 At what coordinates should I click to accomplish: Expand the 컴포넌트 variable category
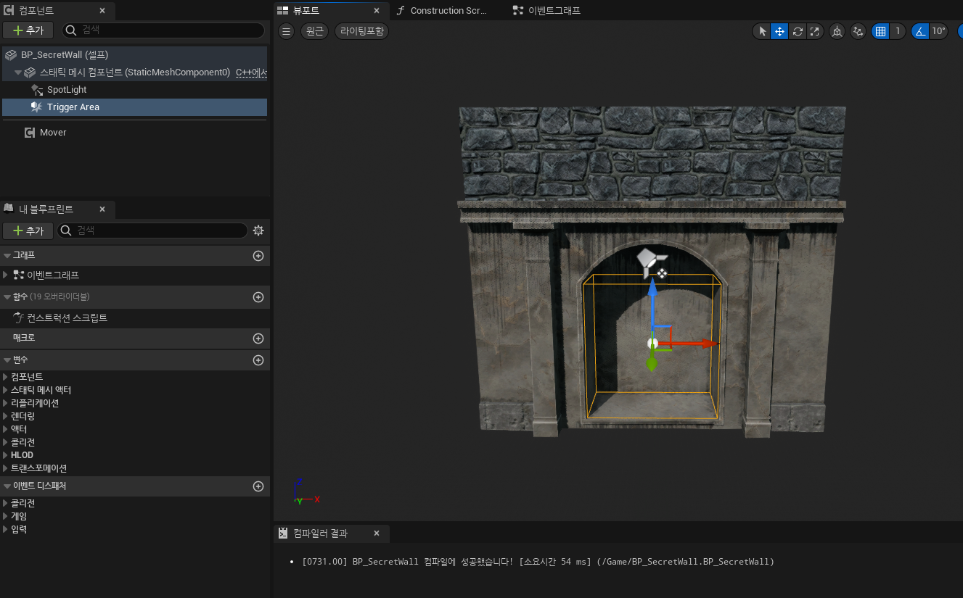6,377
